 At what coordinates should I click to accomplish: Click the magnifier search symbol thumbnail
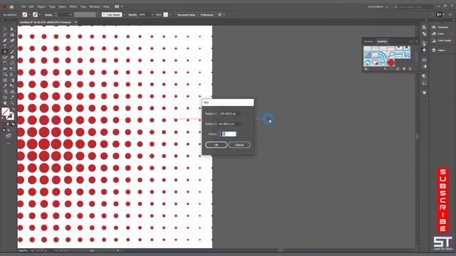tap(391, 55)
